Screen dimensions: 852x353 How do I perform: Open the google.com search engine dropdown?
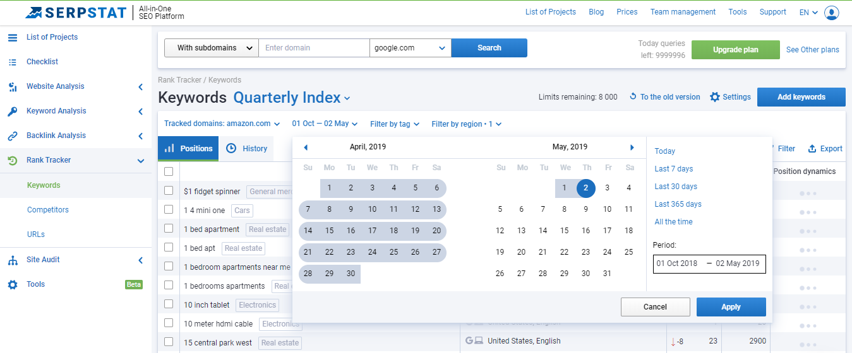(411, 48)
